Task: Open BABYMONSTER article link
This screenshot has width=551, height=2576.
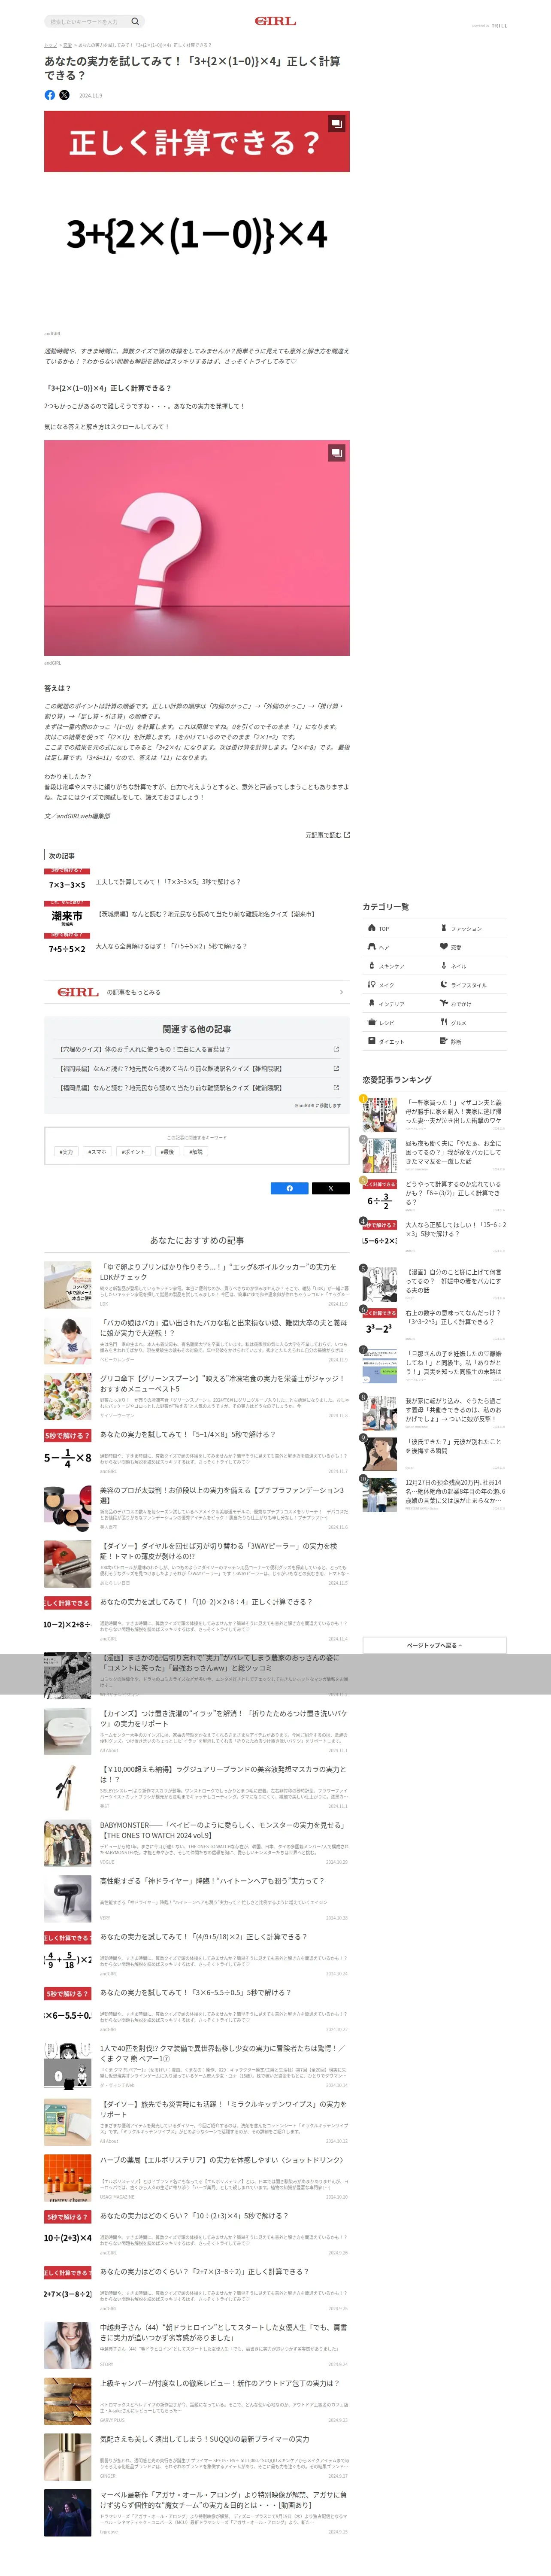Action: tap(223, 1830)
